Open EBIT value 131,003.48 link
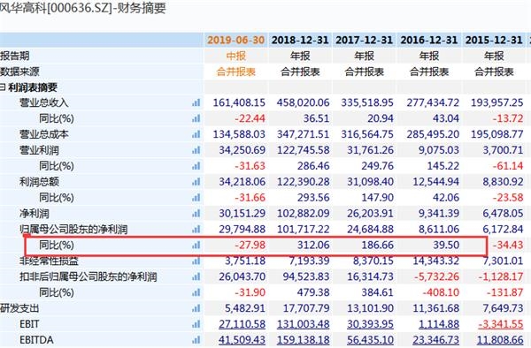 pos(303,324)
